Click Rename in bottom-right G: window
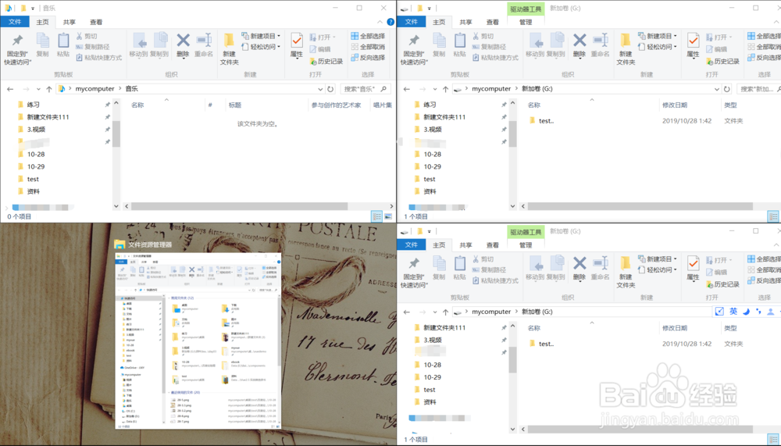Viewport: 781px width, 446px height. click(x=600, y=268)
